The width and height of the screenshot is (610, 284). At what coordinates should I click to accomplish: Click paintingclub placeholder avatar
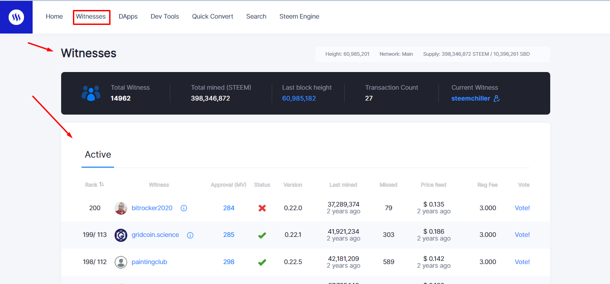121,262
